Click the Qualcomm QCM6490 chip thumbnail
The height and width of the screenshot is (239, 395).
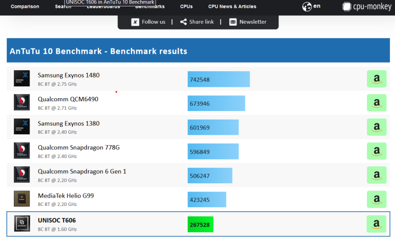pos(22,102)
